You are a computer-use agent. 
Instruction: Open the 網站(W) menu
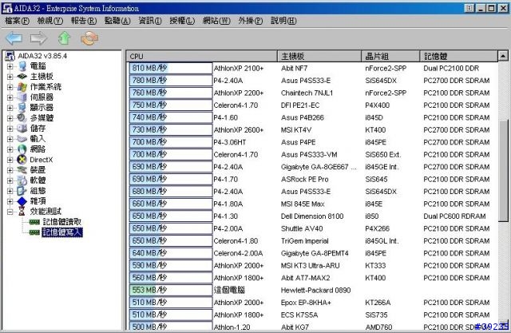(x=216, y=21)
